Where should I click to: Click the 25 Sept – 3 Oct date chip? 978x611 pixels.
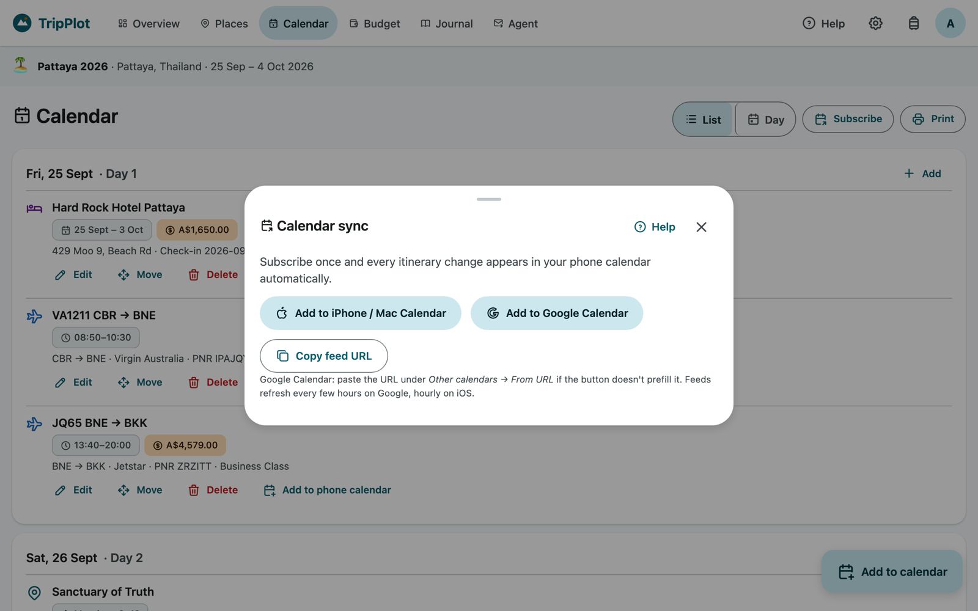pos(102,230)
